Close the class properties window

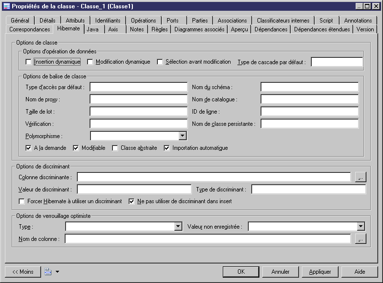[x=376, y=6]
